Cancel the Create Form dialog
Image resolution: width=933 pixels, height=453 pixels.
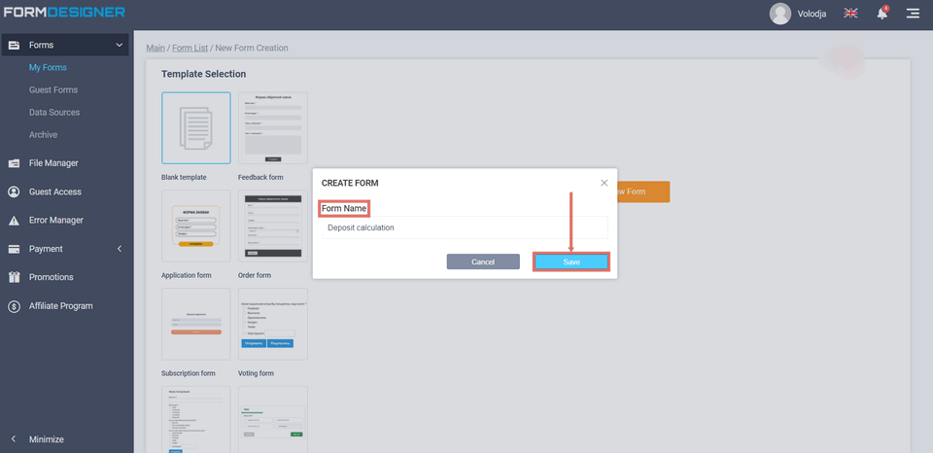pyautogui.click(x=483, y=262)
